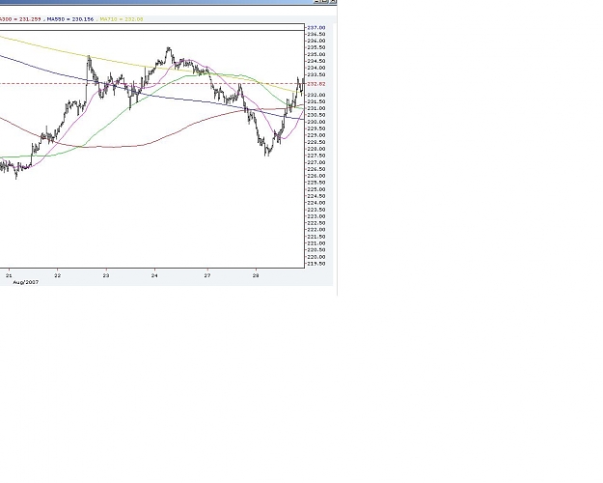Image resolution: width=603 pixels, height=483 pixels.
Task: Click the 21 date label on time axis
Action: [x=9, y=275]
